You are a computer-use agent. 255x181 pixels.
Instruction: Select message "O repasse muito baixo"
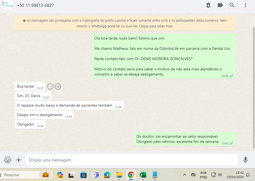click(x=69, y=105)
